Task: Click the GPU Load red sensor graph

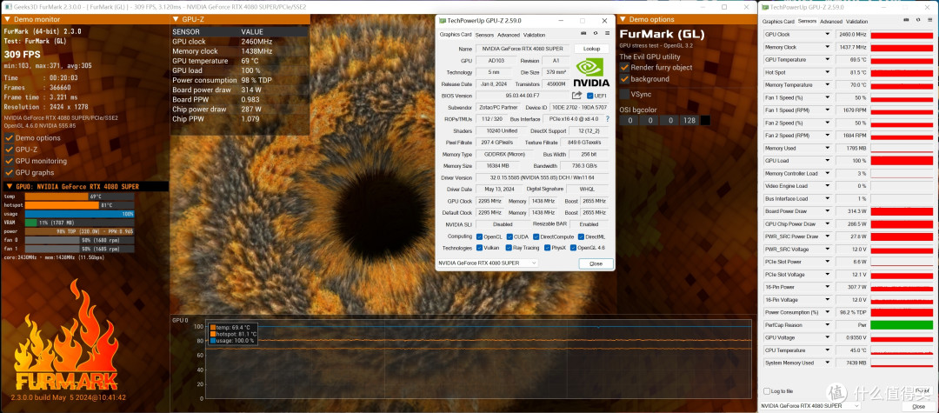Action: (x=902, y=161)
